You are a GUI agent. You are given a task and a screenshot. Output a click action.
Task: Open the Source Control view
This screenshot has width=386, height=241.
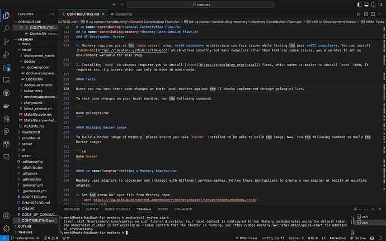click(6, 41)
